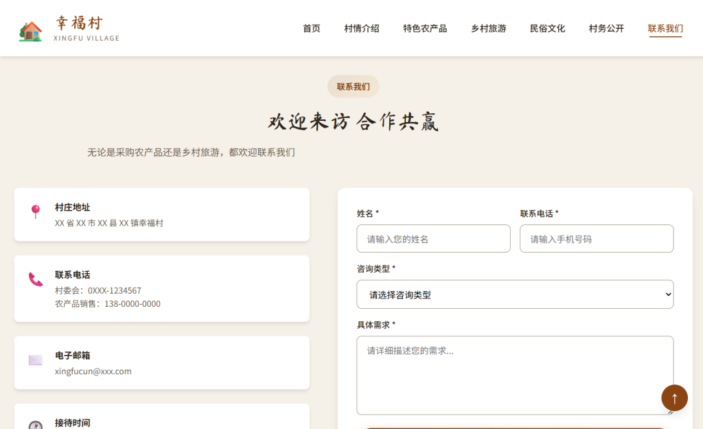Screen dimensions: 703x429
Task: Click the red map pin address icon
Action: pyautogui.click(x=36, y=212)
